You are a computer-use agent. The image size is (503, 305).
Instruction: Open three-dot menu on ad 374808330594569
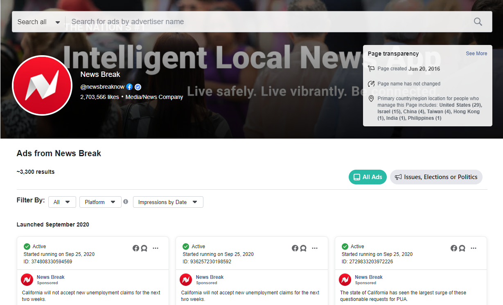(x=156, y=248)
